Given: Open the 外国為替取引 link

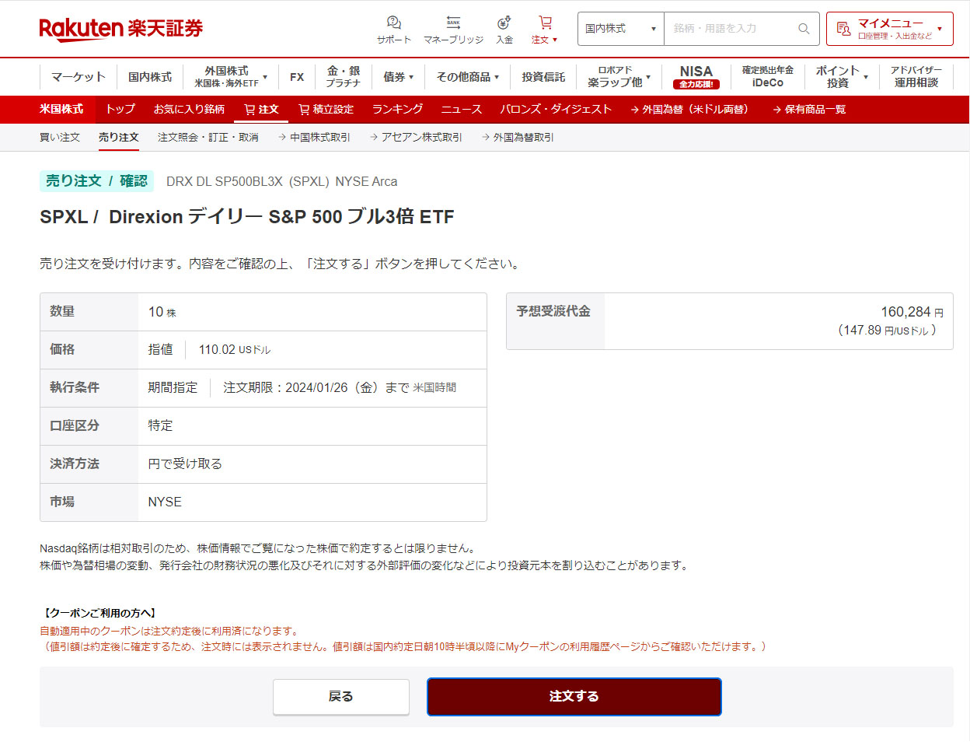Looking at the screenshot, I should [x=522, y=138].
